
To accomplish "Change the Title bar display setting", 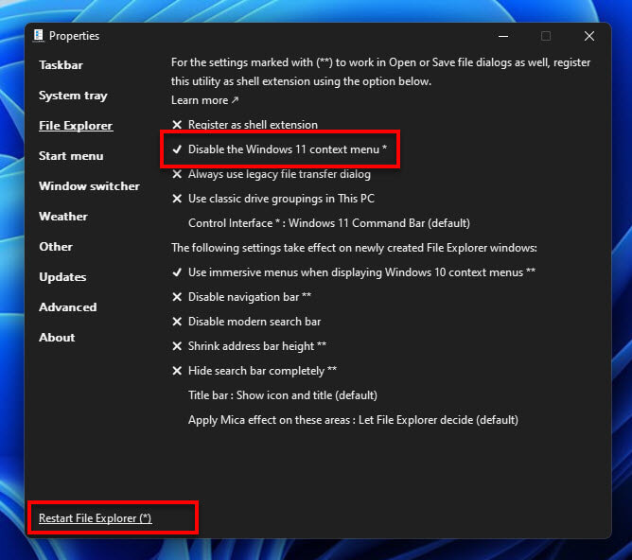I will pos(283,395).
